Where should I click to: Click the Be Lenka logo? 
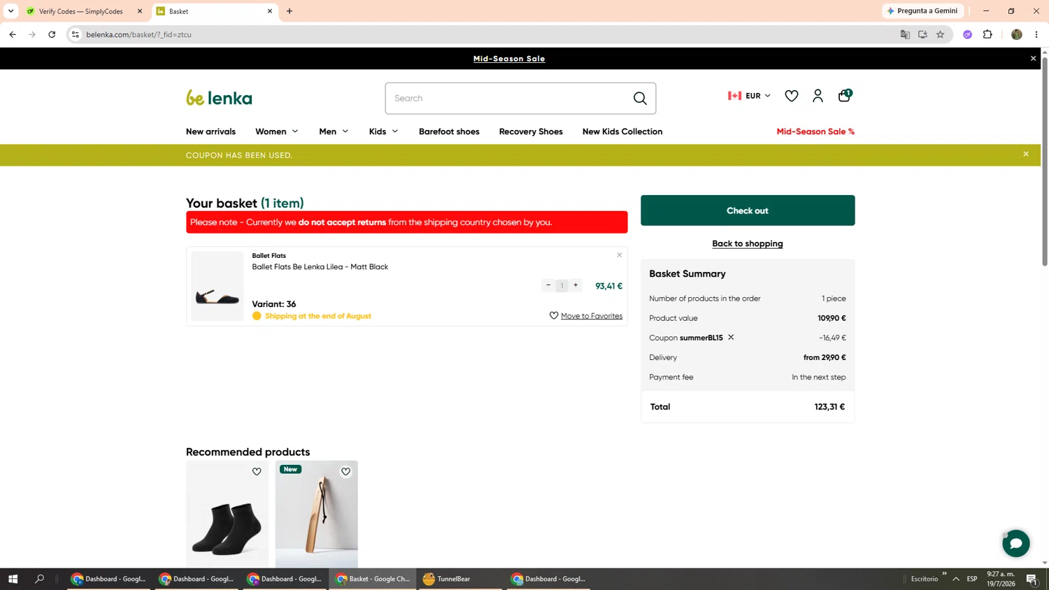click(x=219, y=98)
